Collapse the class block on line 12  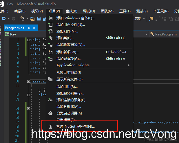[28, 95]
